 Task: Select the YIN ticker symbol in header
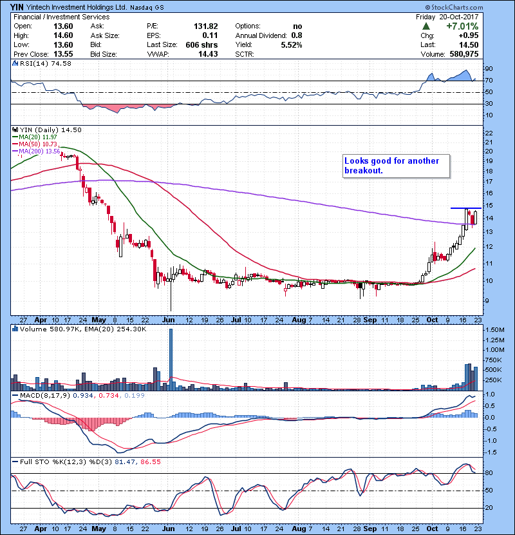[x=16, y=7]
